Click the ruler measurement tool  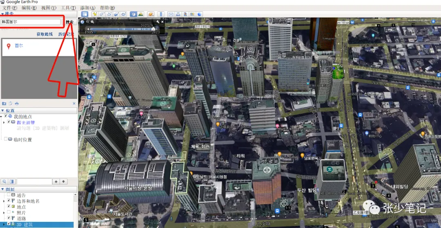pyautogui.click(x=161, y=14)
